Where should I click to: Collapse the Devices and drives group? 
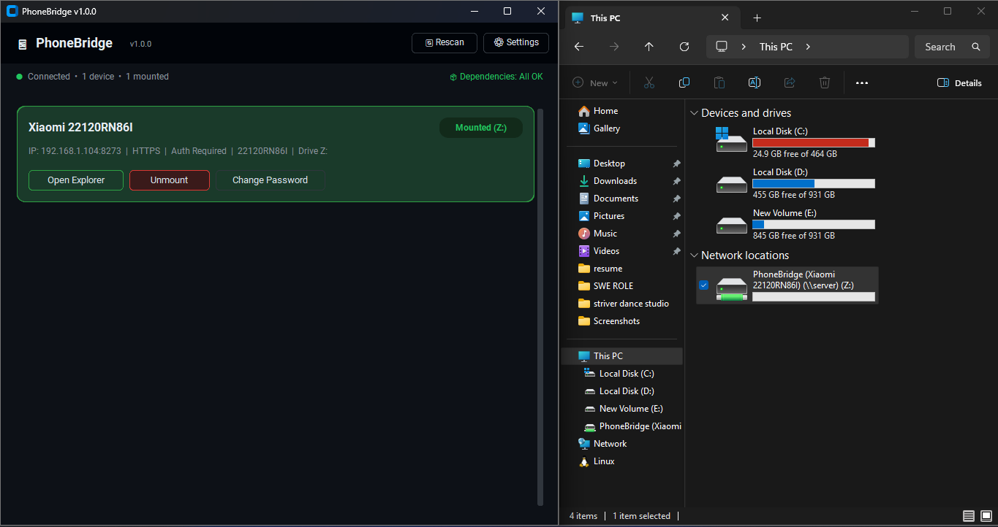(x=694, y=113)
